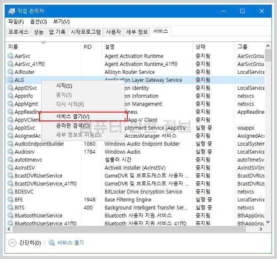Screen dimensions: 277x259
Task: Select the 셀룰러 시간 description cell
Action: click(x=118, y=160)
